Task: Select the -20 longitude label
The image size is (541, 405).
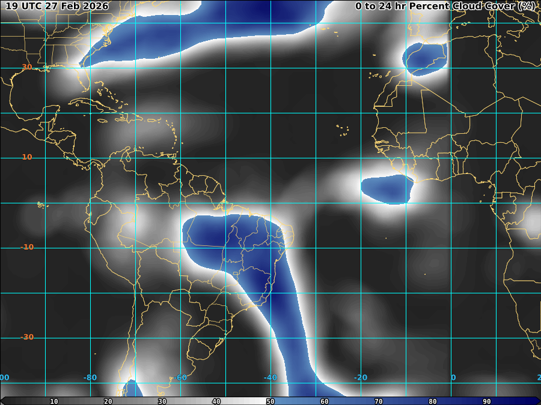Action: (x=361, y=377)
